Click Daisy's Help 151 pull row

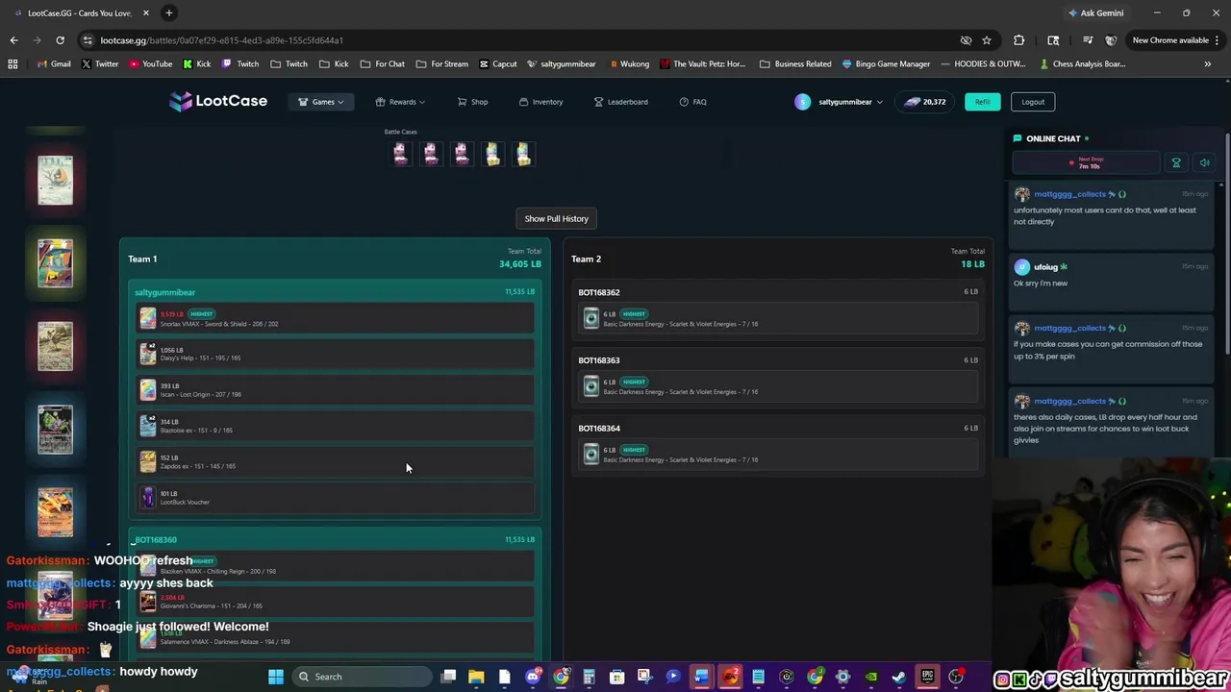335,354
